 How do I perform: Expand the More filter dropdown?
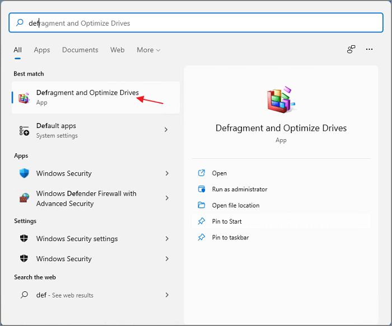(148, 50)
